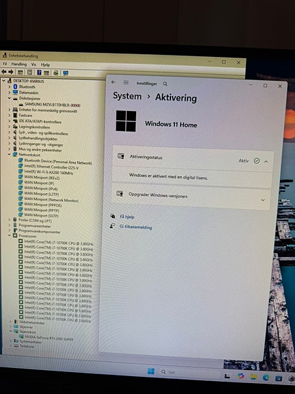Image resolution: width=295 pixels, height=394 pixels.
Task: Collapse the Prosessorer tree node
Action: [10, 236]
